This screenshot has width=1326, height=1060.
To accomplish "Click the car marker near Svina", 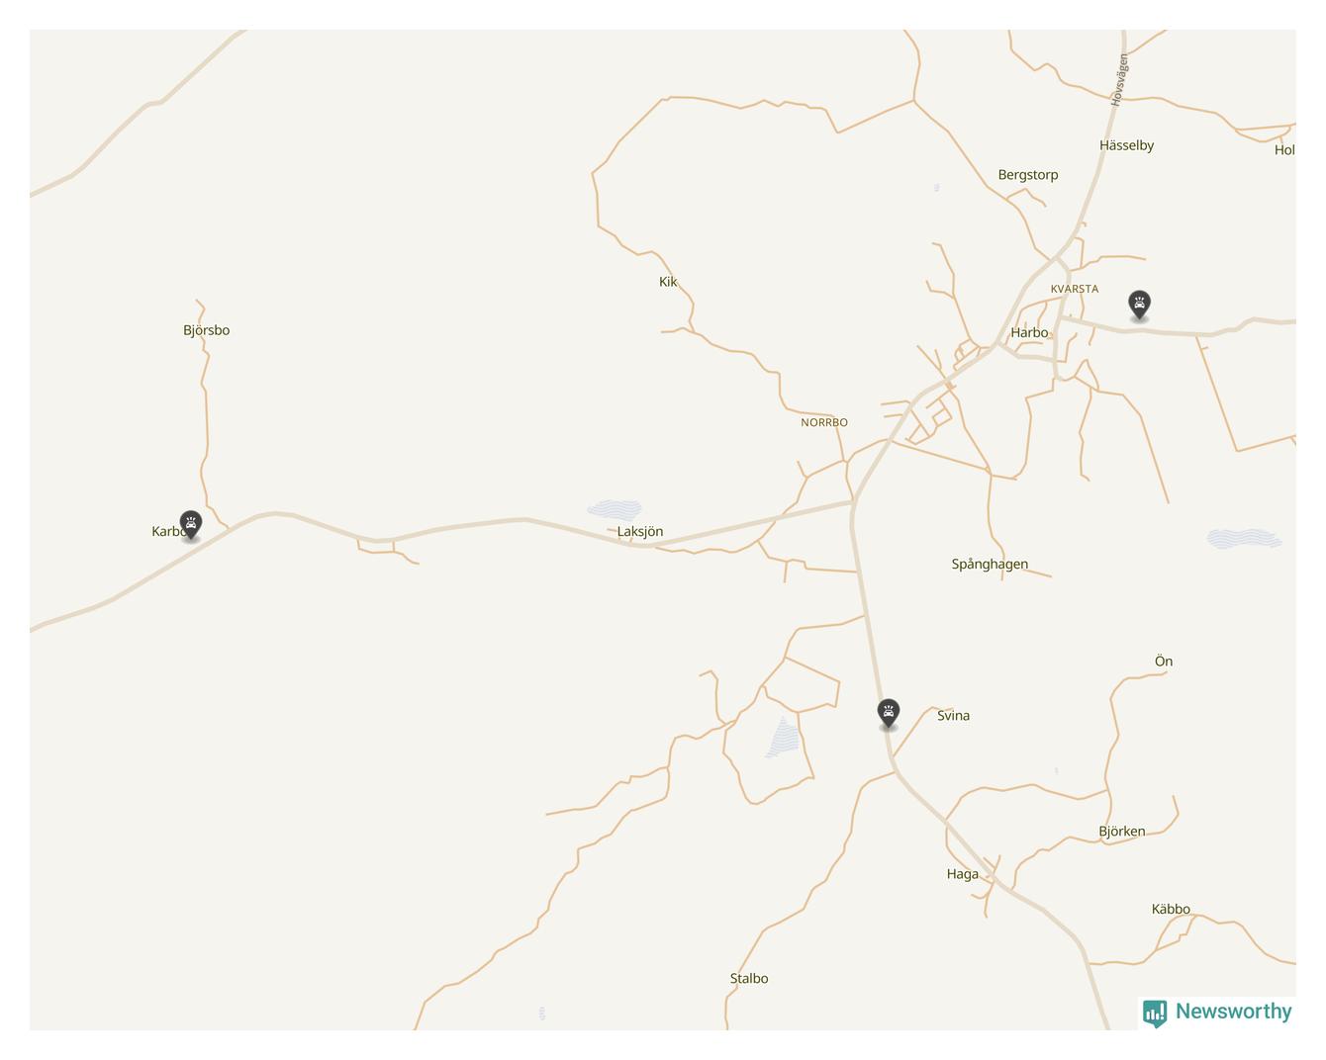I will [889, 713].
